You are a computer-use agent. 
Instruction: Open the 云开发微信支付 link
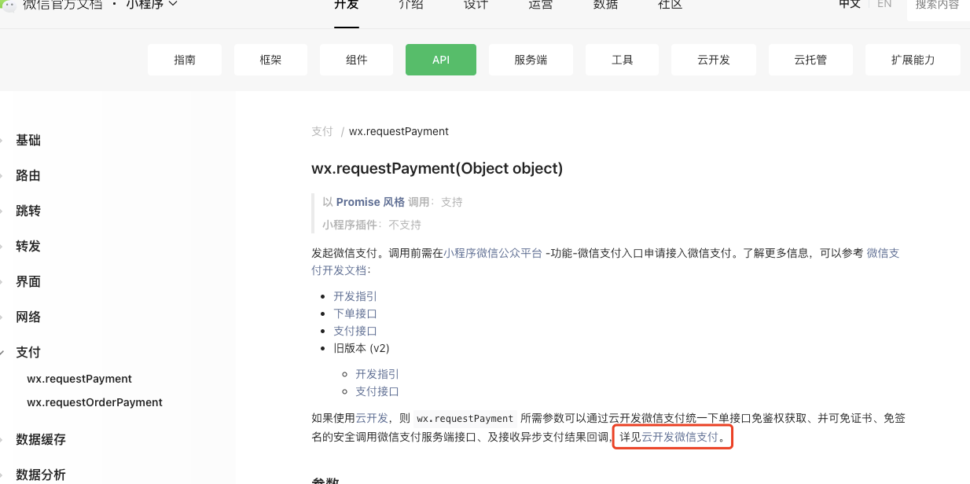point(680,437)
